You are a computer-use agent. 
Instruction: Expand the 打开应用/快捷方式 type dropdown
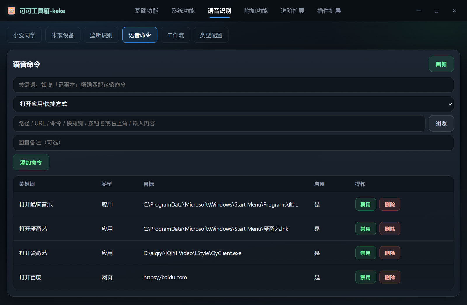point(233,104)
